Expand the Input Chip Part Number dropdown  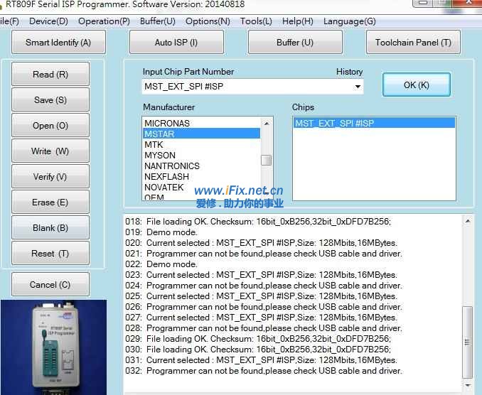point(358,87)
